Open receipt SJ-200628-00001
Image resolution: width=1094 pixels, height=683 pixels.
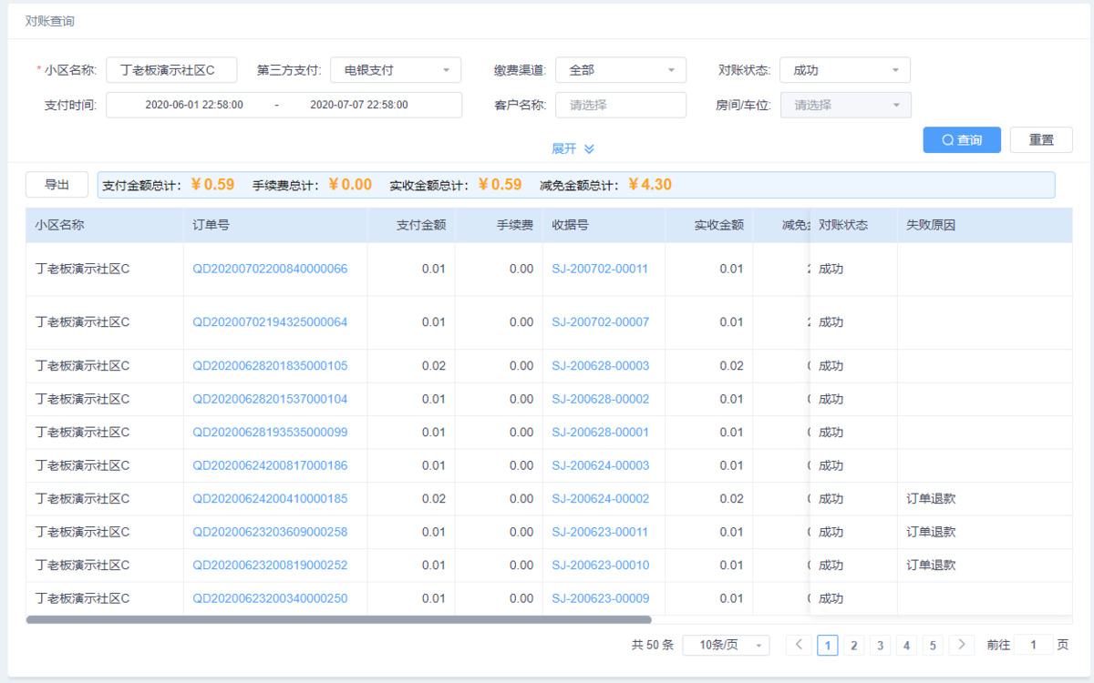[x=601, y=433]
